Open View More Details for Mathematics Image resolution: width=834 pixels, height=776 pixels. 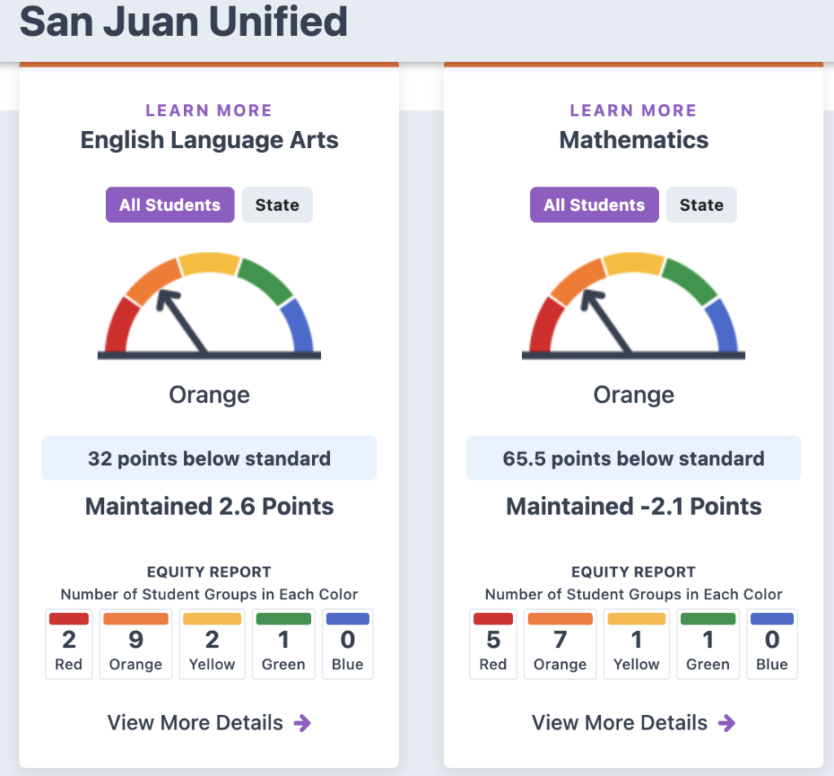620,723
